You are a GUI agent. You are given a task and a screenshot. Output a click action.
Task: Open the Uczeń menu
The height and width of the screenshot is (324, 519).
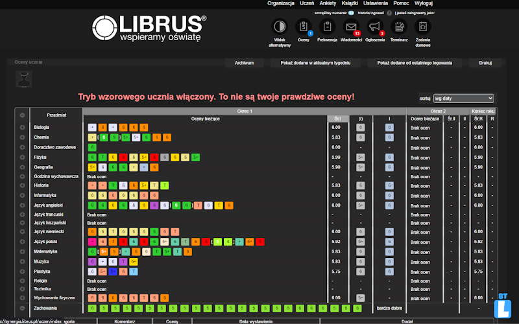(x=308, y=3)
